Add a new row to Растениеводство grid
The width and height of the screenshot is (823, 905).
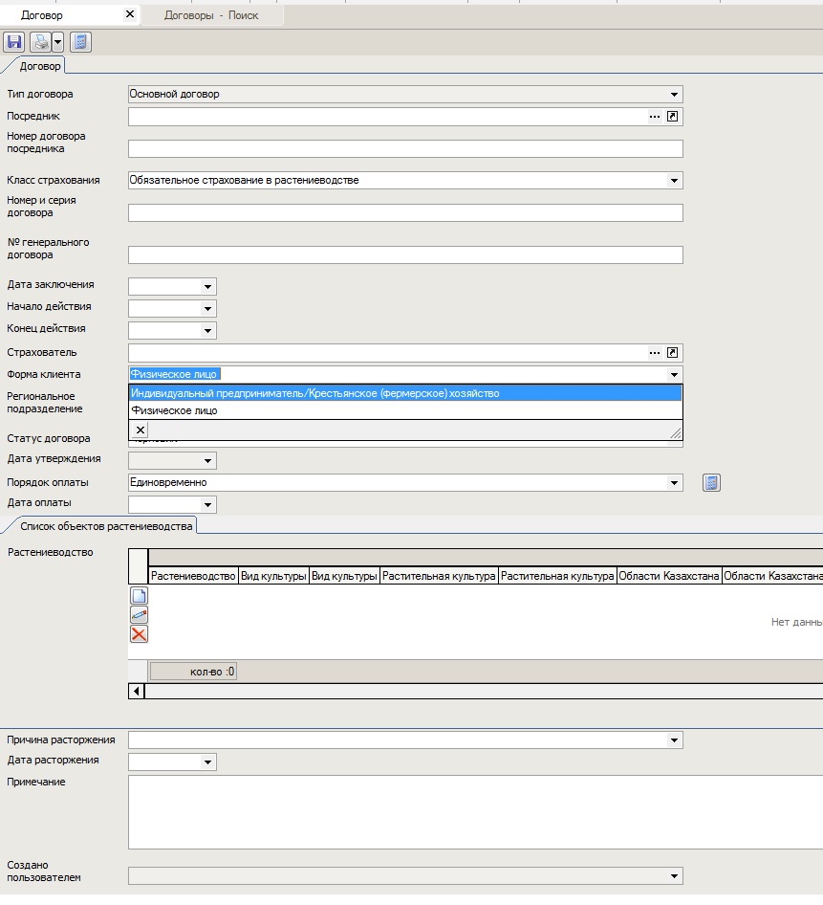[139, 596]
